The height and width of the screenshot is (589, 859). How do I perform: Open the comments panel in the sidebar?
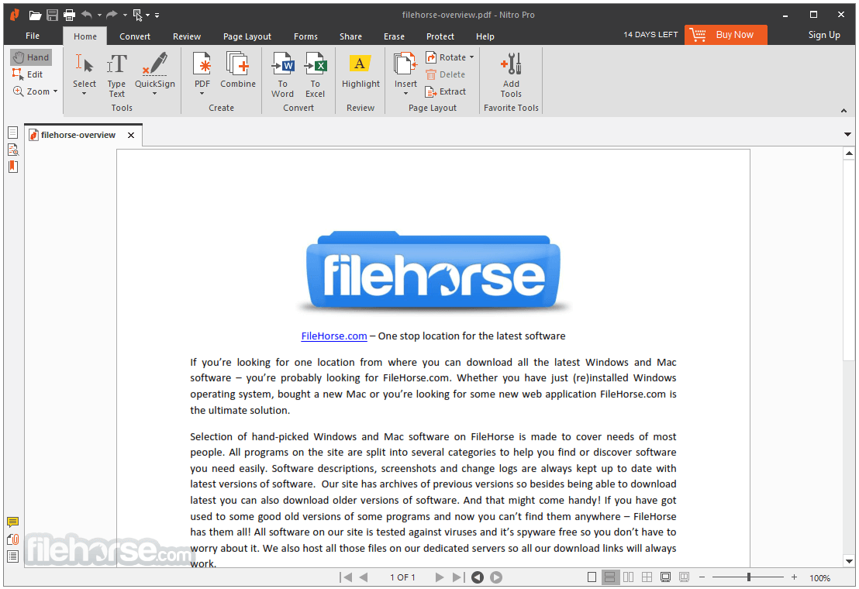coord(12,522)
